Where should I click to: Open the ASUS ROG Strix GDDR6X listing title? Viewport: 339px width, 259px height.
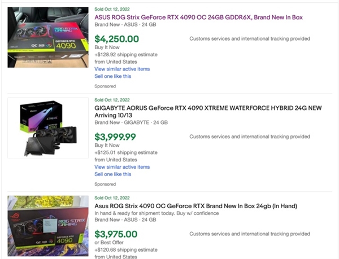(x=198, y=17)
